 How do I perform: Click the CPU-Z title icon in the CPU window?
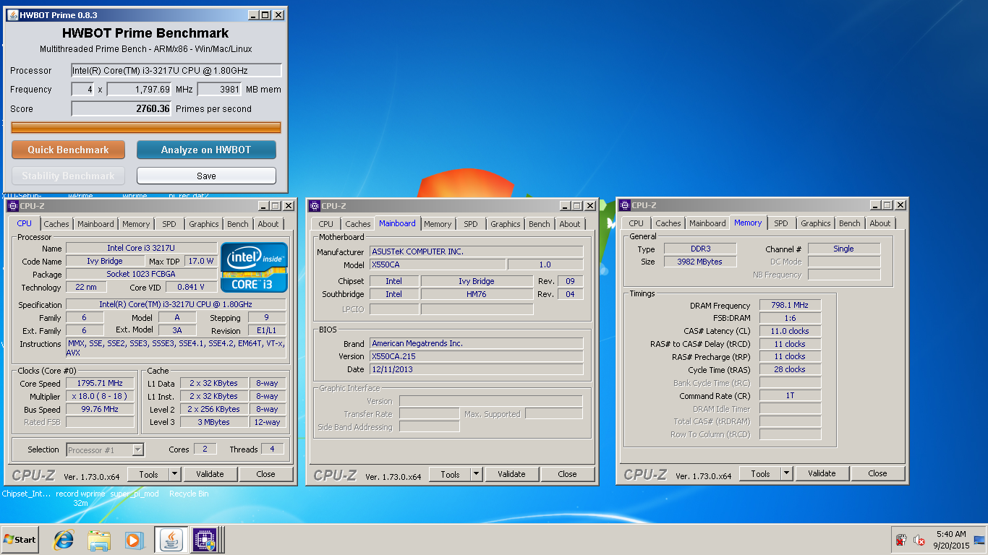coord(13,206)
